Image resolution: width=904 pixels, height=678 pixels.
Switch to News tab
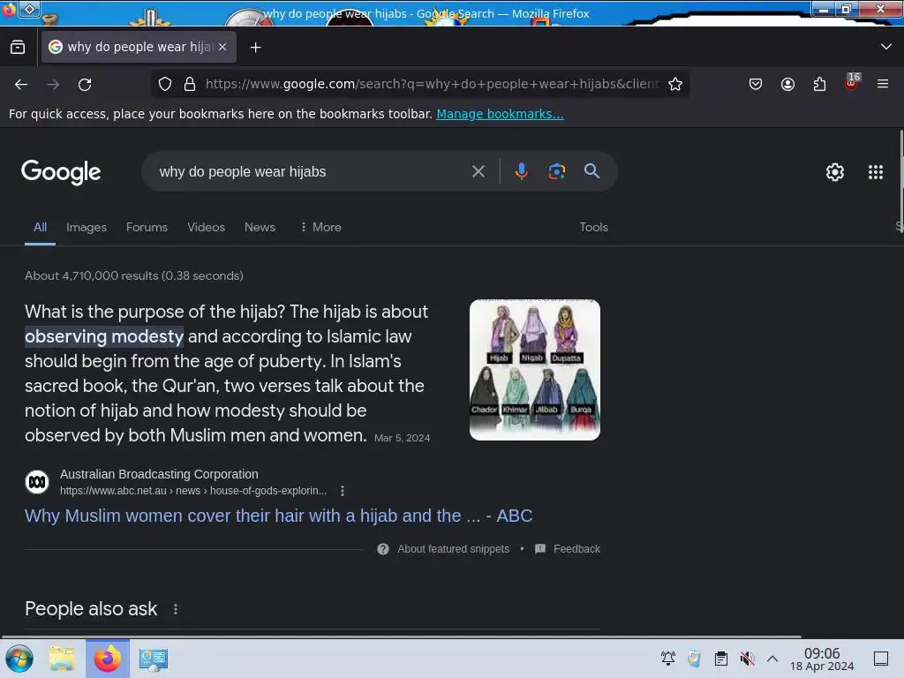[x=260, y=227]
